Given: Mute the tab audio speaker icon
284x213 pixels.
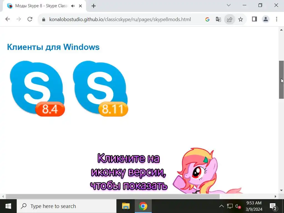Looking at the screenshot, I should tap(73, 6).
